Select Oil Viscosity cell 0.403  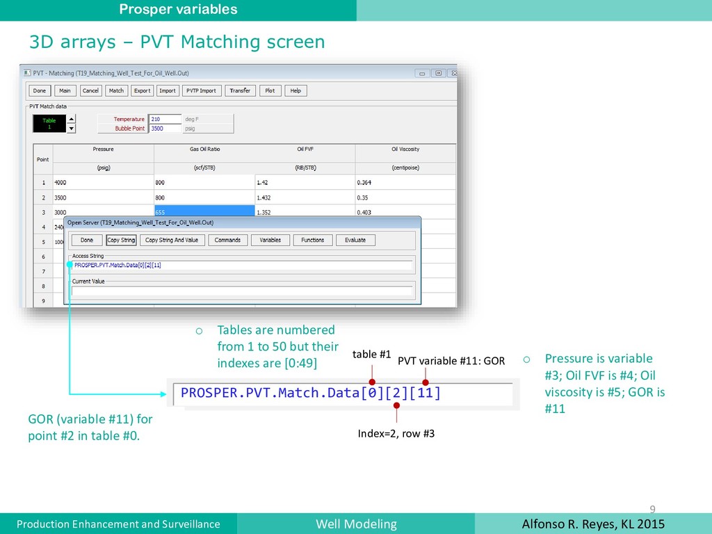[x=405, y=211]
